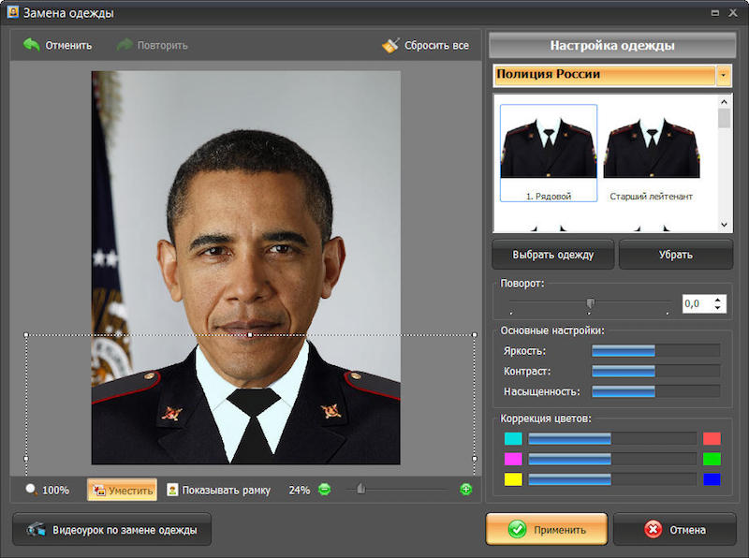Screen dimensions: 749x558
Task: Click Применить to apply clothing
Action: coord(547,529)
